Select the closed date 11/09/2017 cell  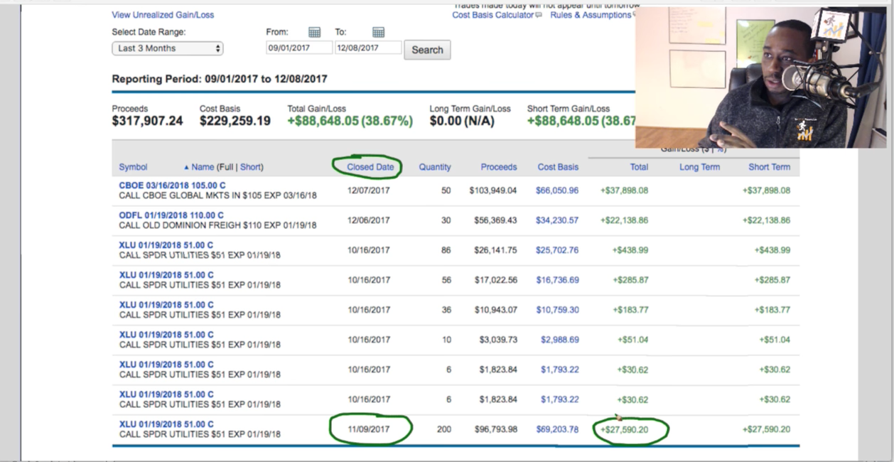click(369, 429)
